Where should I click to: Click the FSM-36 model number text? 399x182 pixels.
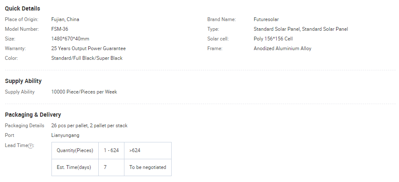pyautogui.click(x=59, y=29)
